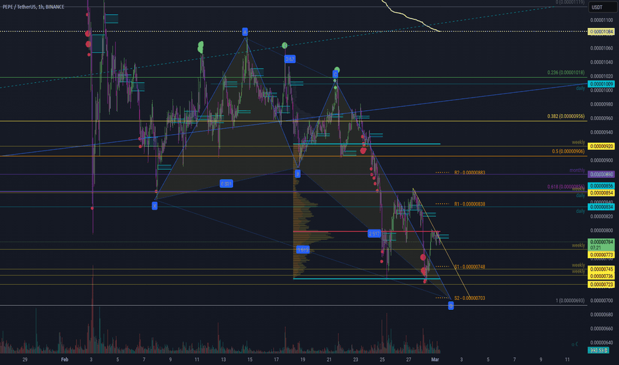Click the 2.517 ratio label
619x365 pixels.
(x=374, y=234)
